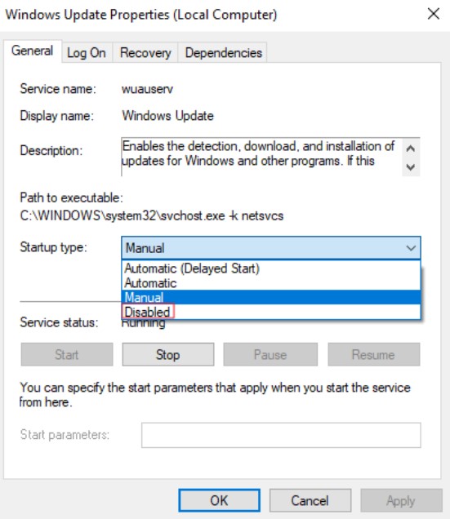Open the Log On tab
The width and height of the screenshot is (450, 519).
[87, 52]
